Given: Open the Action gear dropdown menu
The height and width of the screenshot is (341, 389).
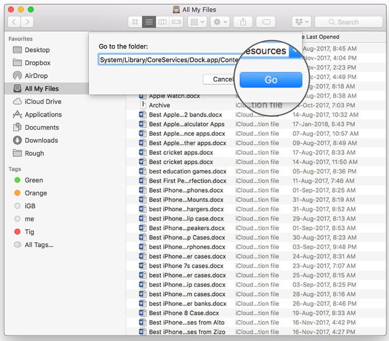Looking at the screenshot, I should click(220, 22).
